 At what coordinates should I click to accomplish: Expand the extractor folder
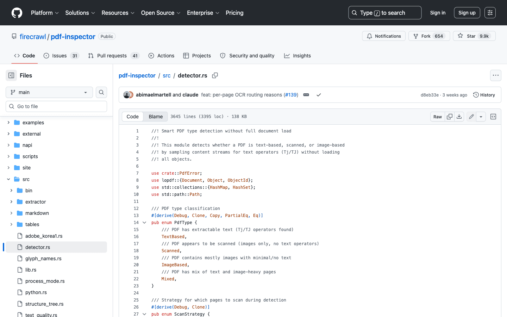11,202
